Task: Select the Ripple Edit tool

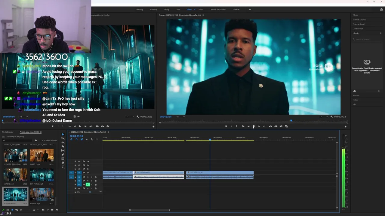Action: tap(63, 142)
